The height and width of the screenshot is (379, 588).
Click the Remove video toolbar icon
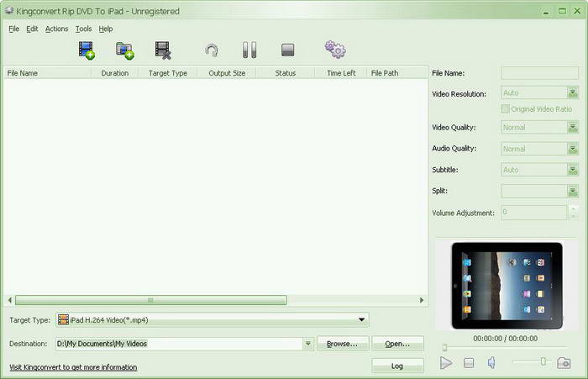tap(163, 50)
